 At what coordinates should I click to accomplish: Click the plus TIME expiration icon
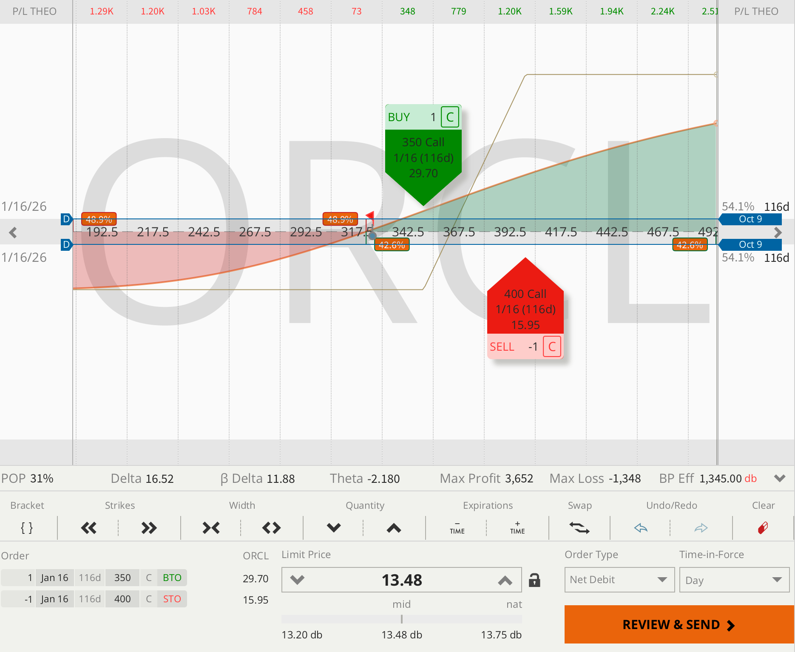517,528
